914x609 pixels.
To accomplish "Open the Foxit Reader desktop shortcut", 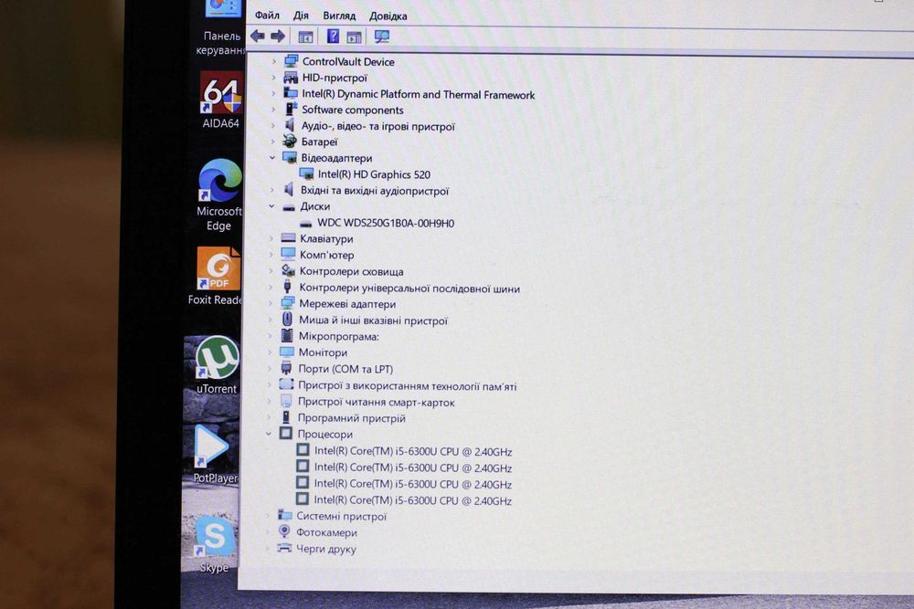I will pos(217,276).
